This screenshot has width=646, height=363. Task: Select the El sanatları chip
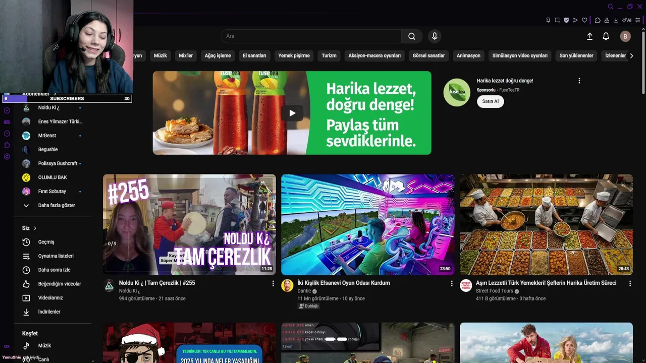(x=254, y=55)
